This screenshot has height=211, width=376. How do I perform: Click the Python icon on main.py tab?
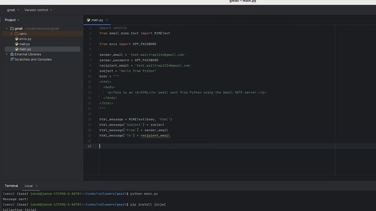coord(89,20)
